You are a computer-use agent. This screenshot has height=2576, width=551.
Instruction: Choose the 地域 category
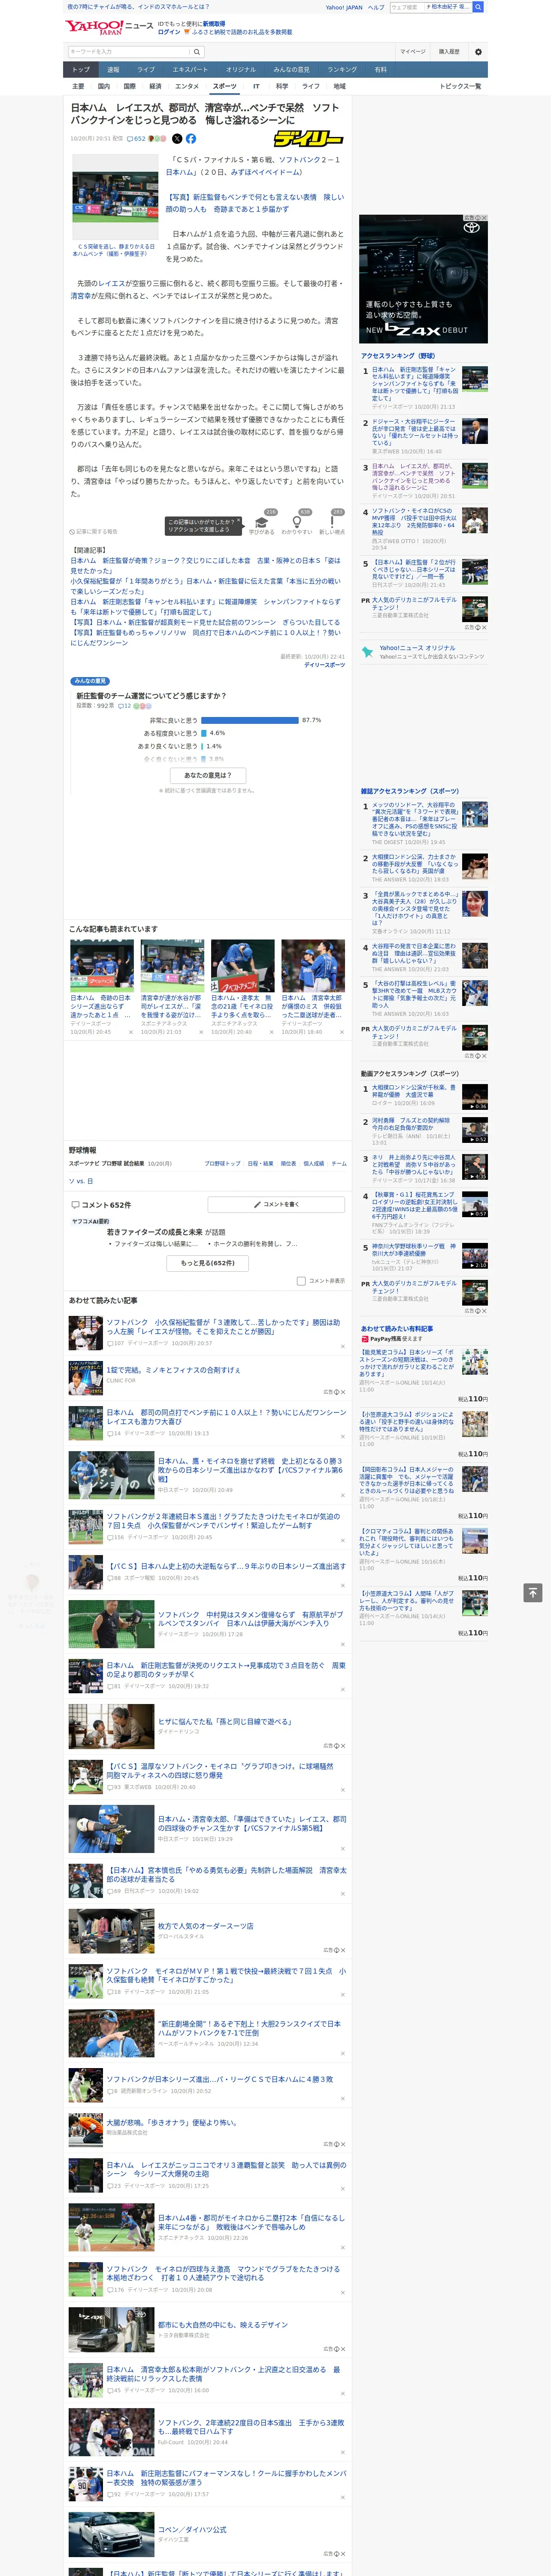[340, 86]
